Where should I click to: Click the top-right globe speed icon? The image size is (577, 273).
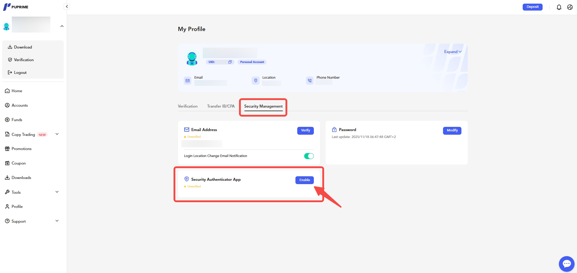[x=570, y=7]
